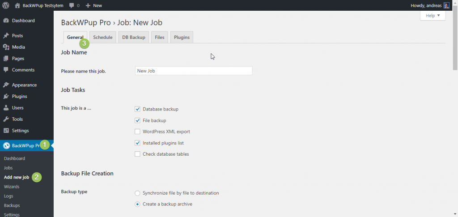Switch to the Schedule tab
The height and width of the screenshot is (217, 458).
click(102, 37)
